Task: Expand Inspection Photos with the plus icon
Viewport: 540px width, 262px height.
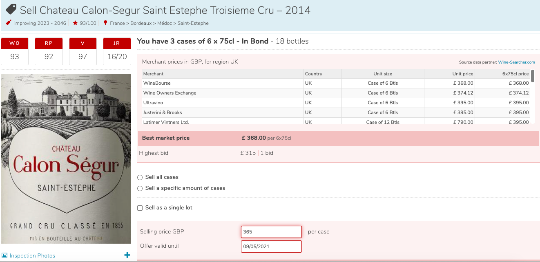Action: (127, 255)
